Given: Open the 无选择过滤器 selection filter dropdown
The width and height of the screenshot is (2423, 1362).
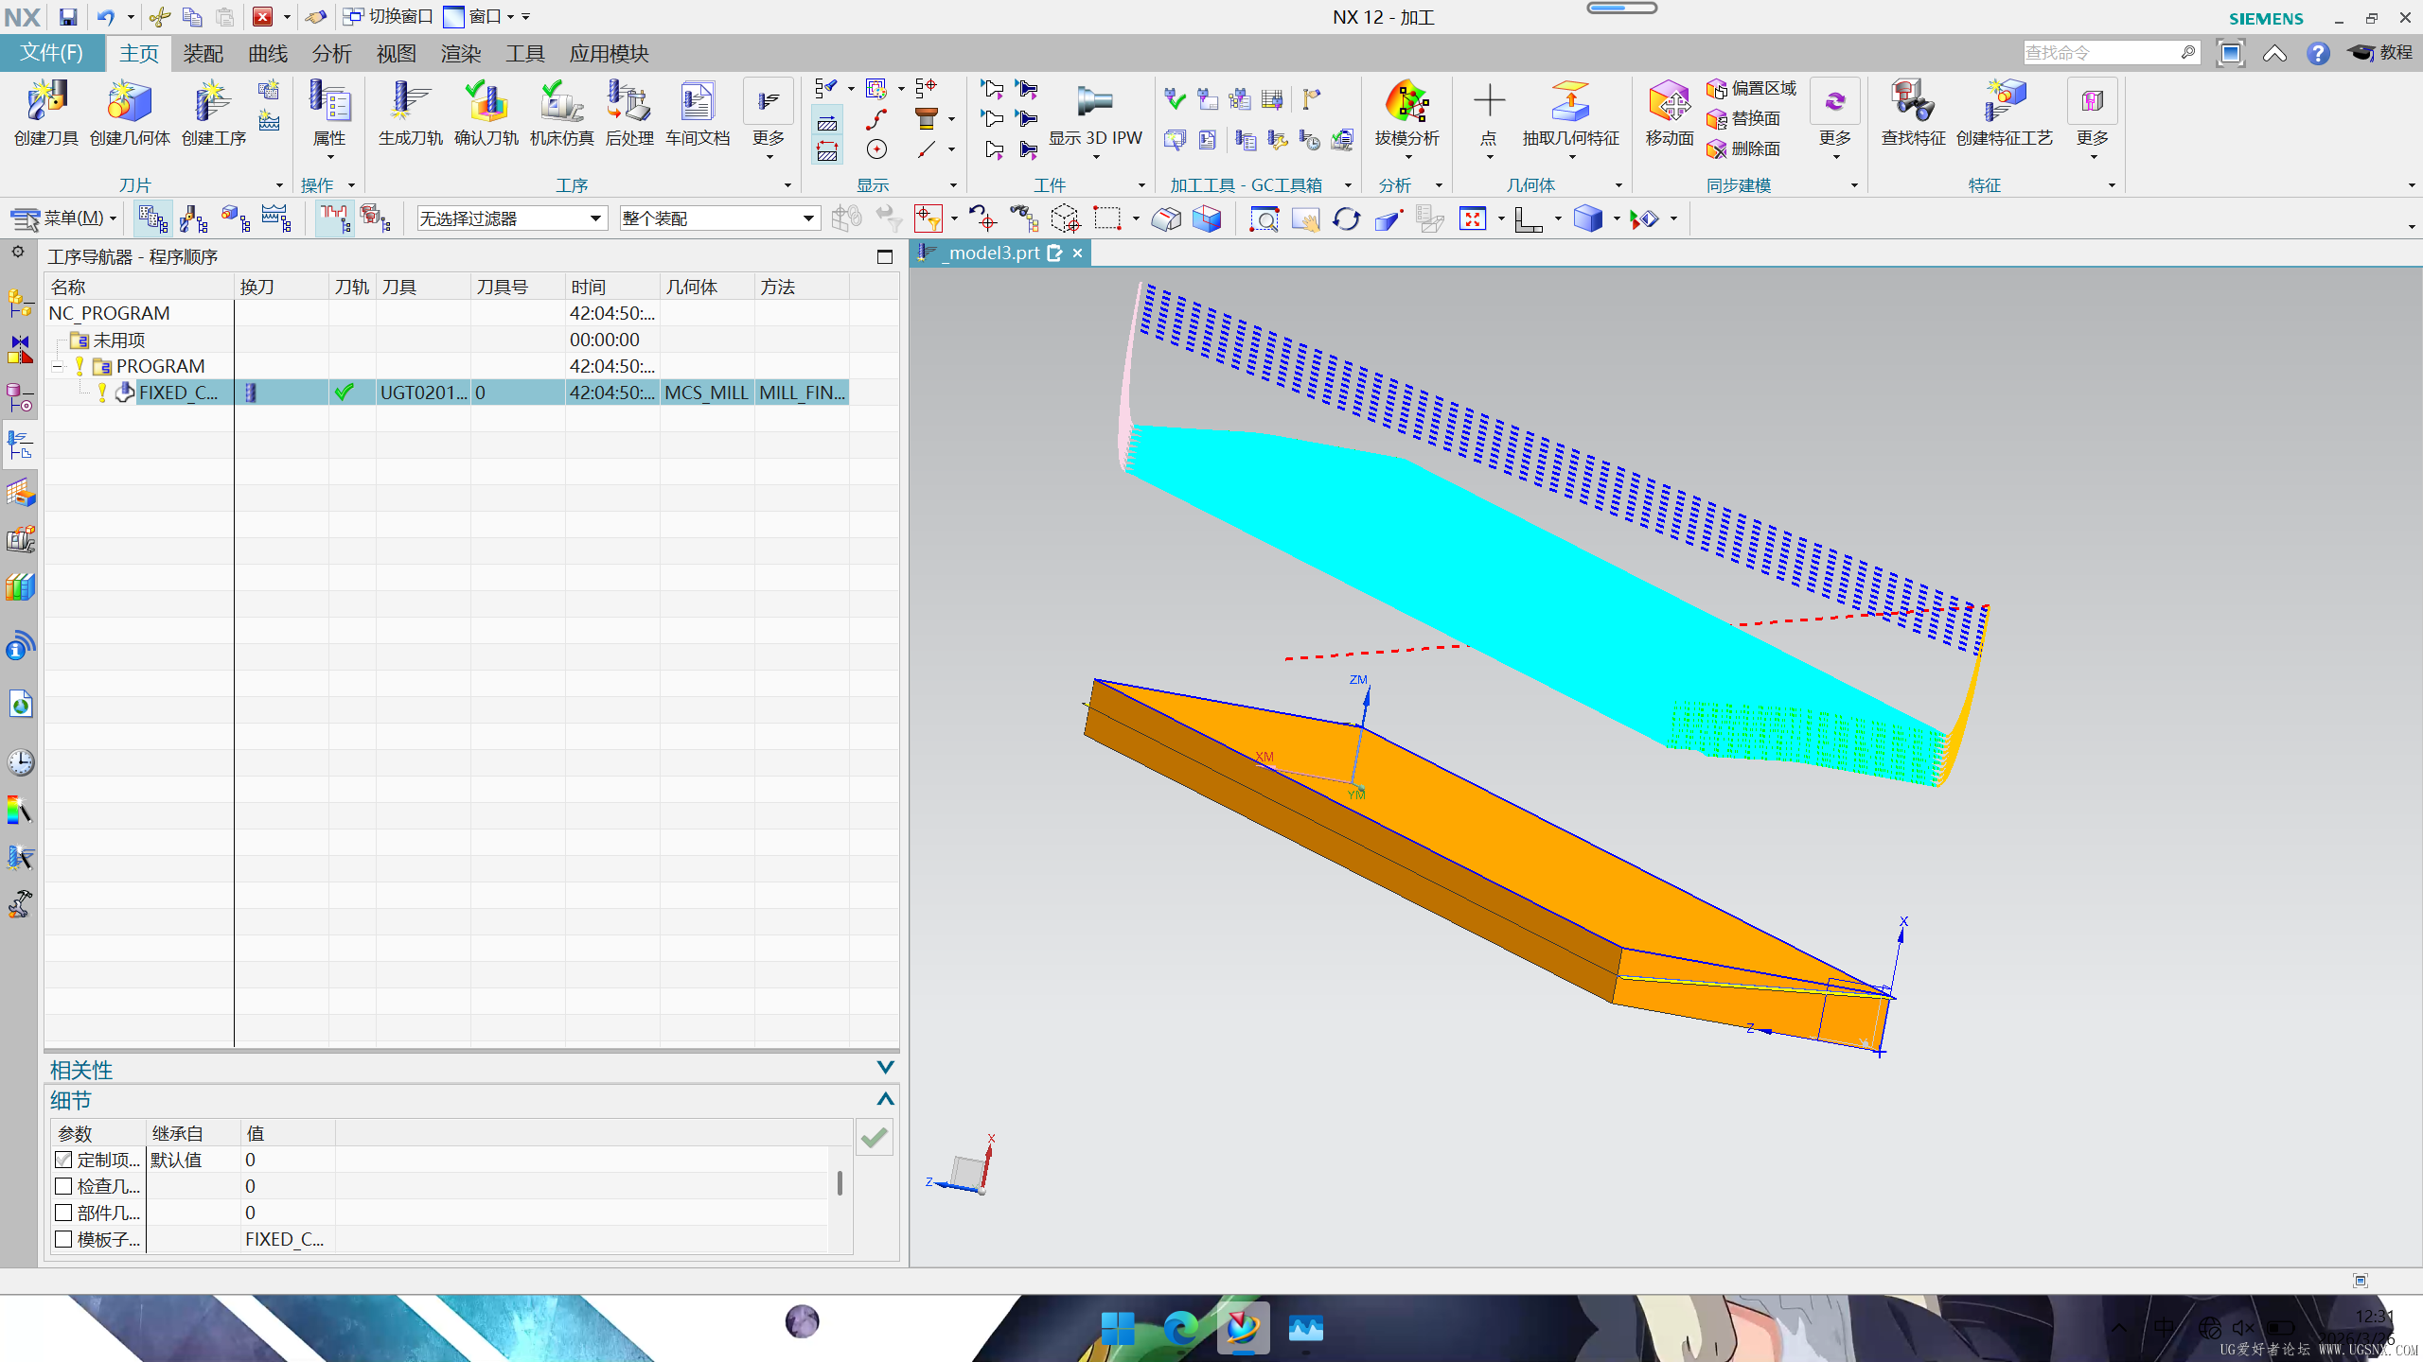Looking at the screenshot, I should tap(594, 218).
